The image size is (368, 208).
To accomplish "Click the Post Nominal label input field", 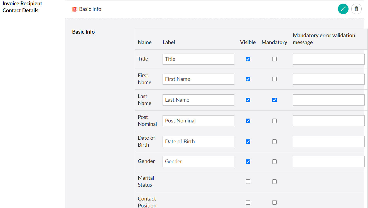I will 198,121.
